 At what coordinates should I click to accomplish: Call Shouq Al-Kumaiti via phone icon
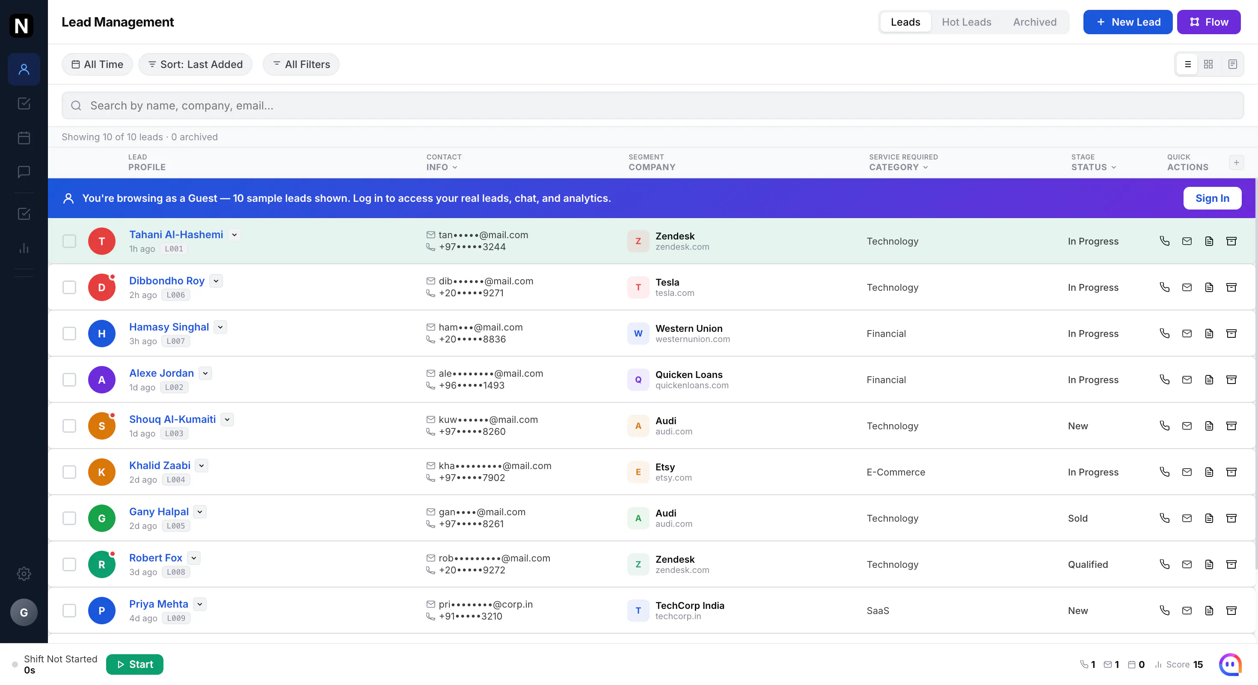click(x=1165, y=426)
